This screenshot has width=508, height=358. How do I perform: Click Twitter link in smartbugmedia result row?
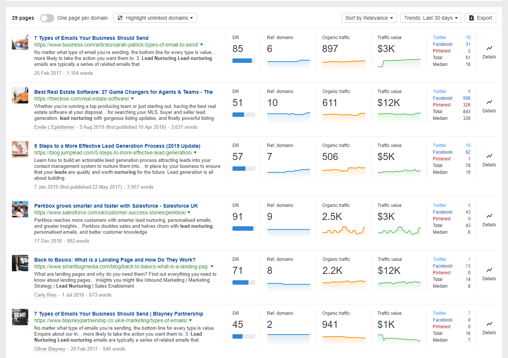(x=440, y=259)
